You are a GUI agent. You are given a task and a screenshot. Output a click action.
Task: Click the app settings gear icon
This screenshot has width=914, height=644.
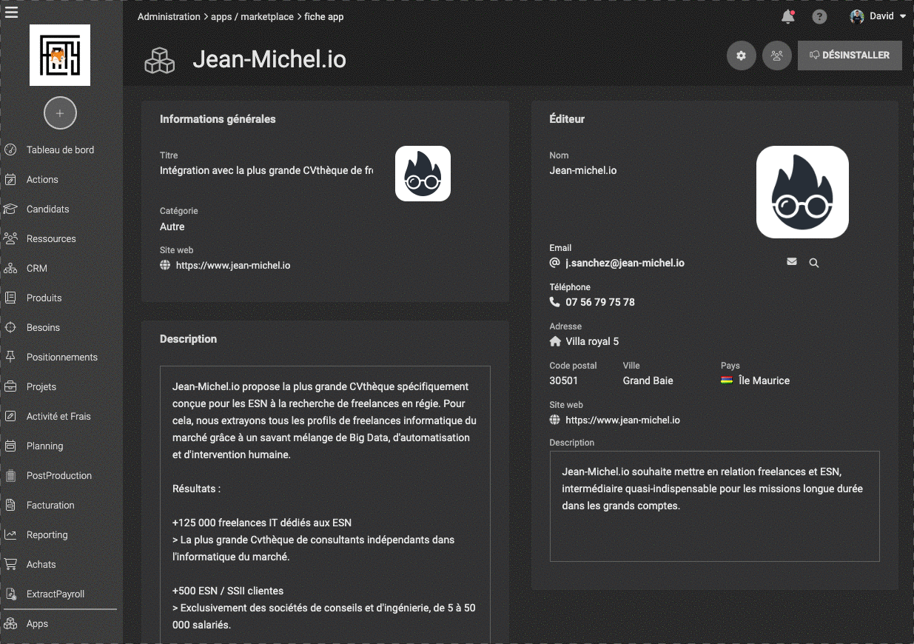tap(742, 56)
